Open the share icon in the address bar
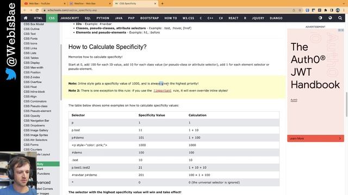 click(294, 10)
